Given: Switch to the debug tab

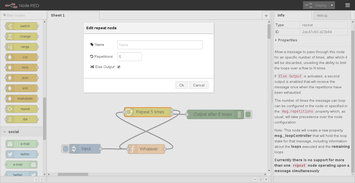Looking at the screenshot, I should 332,16.
